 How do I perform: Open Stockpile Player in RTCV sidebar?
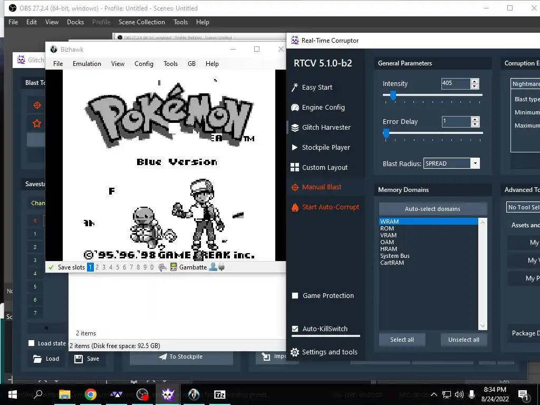pos(321,148)
